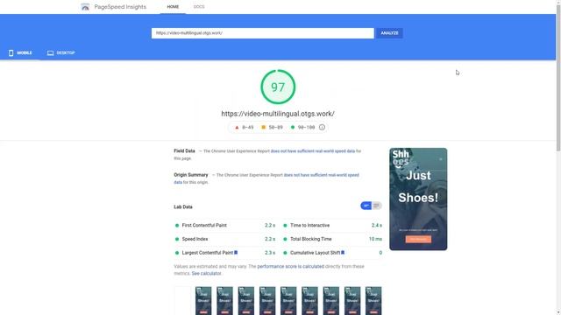Open the See calculator link
Image resolution: width=561 pixels, height=315 pixels.
[x=207, y=274]
